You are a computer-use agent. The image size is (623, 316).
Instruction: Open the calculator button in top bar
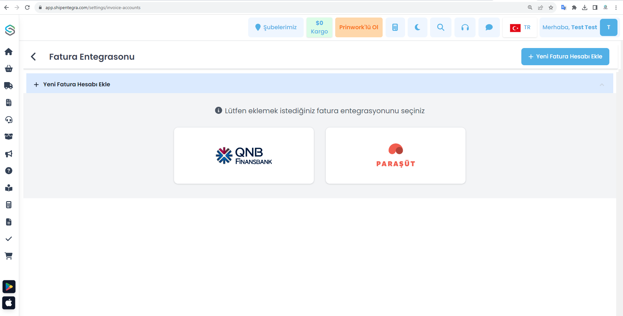click(395, 27)
